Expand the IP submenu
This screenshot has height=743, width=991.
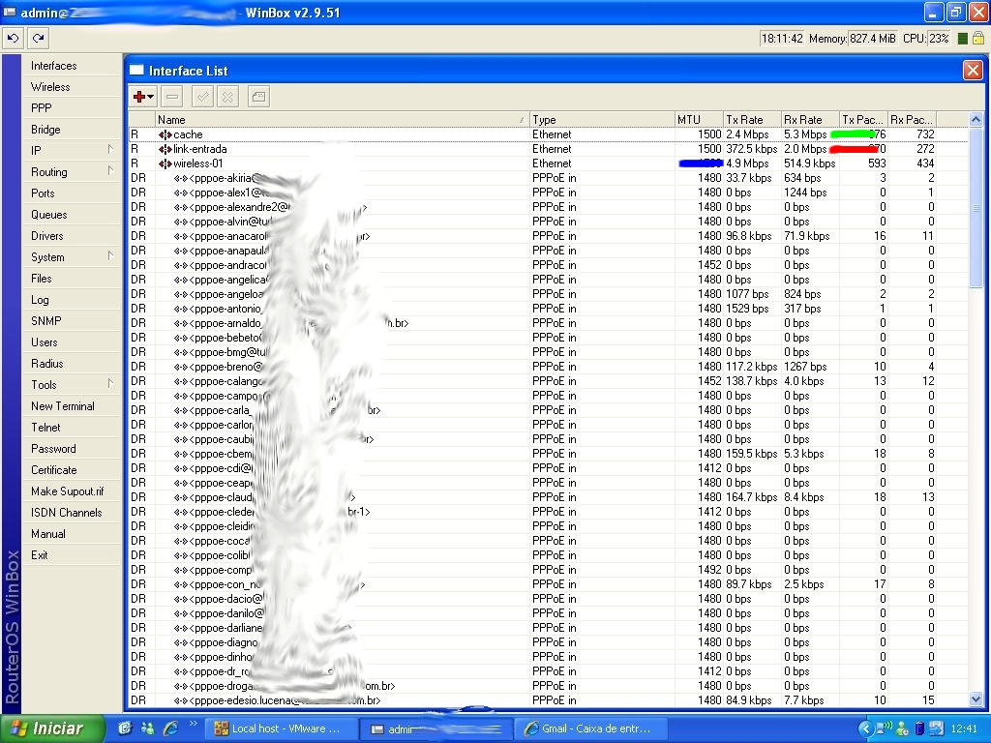point(72,150)
